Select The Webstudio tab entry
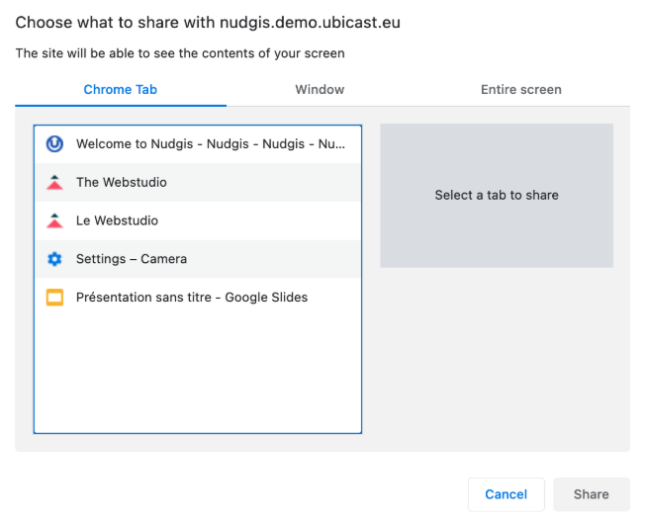This screenshot has height=524, width=645. [x=198, y=183]
